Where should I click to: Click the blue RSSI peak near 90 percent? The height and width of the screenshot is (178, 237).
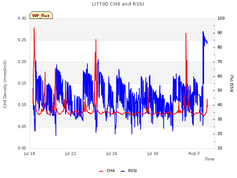pos(203,32)
